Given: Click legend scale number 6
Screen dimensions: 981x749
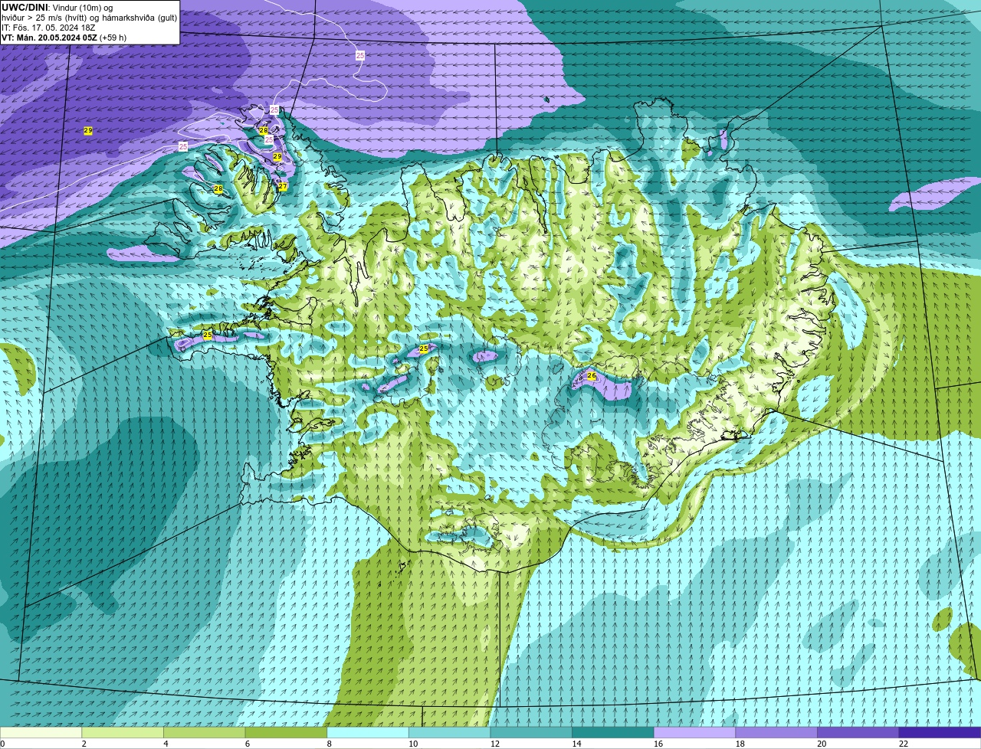Looking at the screenshot, I should (x=248, y=744).
